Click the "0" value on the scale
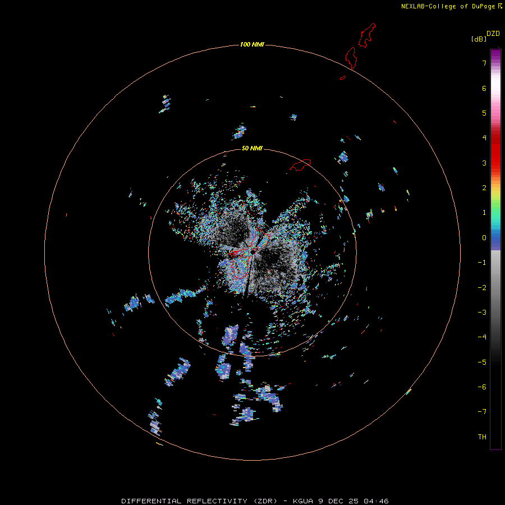505x505 pixels. [x=484, y=238]
